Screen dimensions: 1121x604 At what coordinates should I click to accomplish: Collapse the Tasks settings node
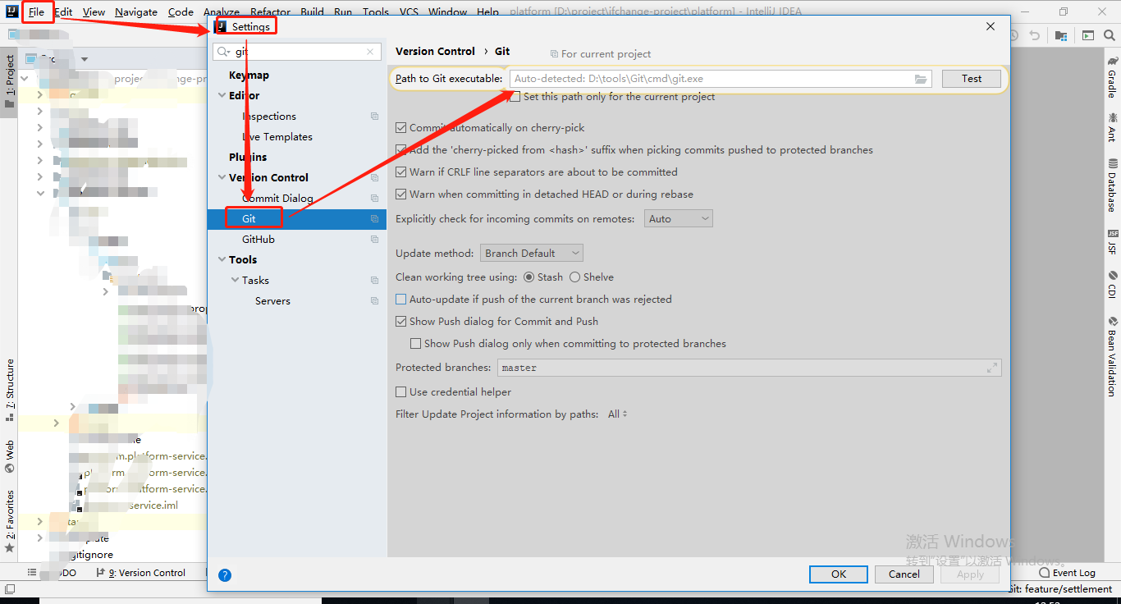click(235, 281)
